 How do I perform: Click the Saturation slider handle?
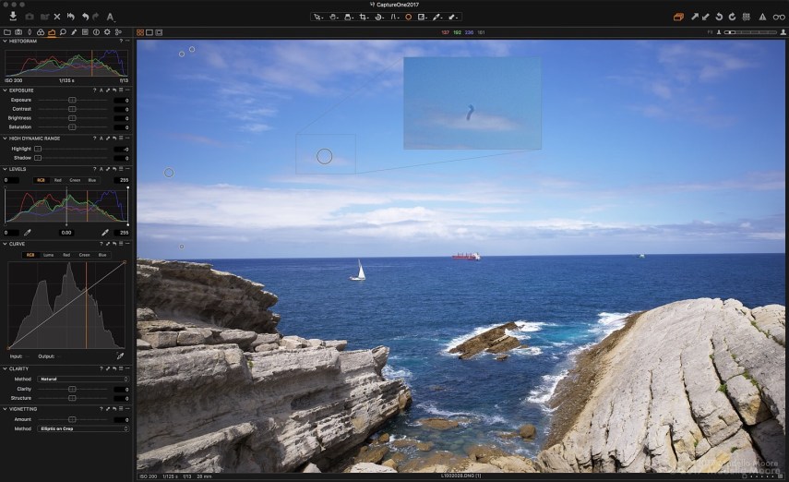(72, 127)
